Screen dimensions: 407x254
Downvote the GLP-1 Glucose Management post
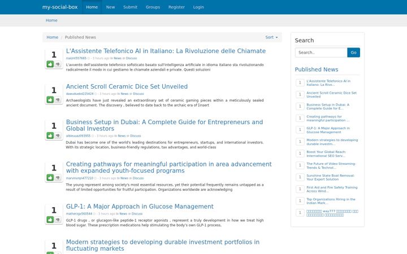58,220
